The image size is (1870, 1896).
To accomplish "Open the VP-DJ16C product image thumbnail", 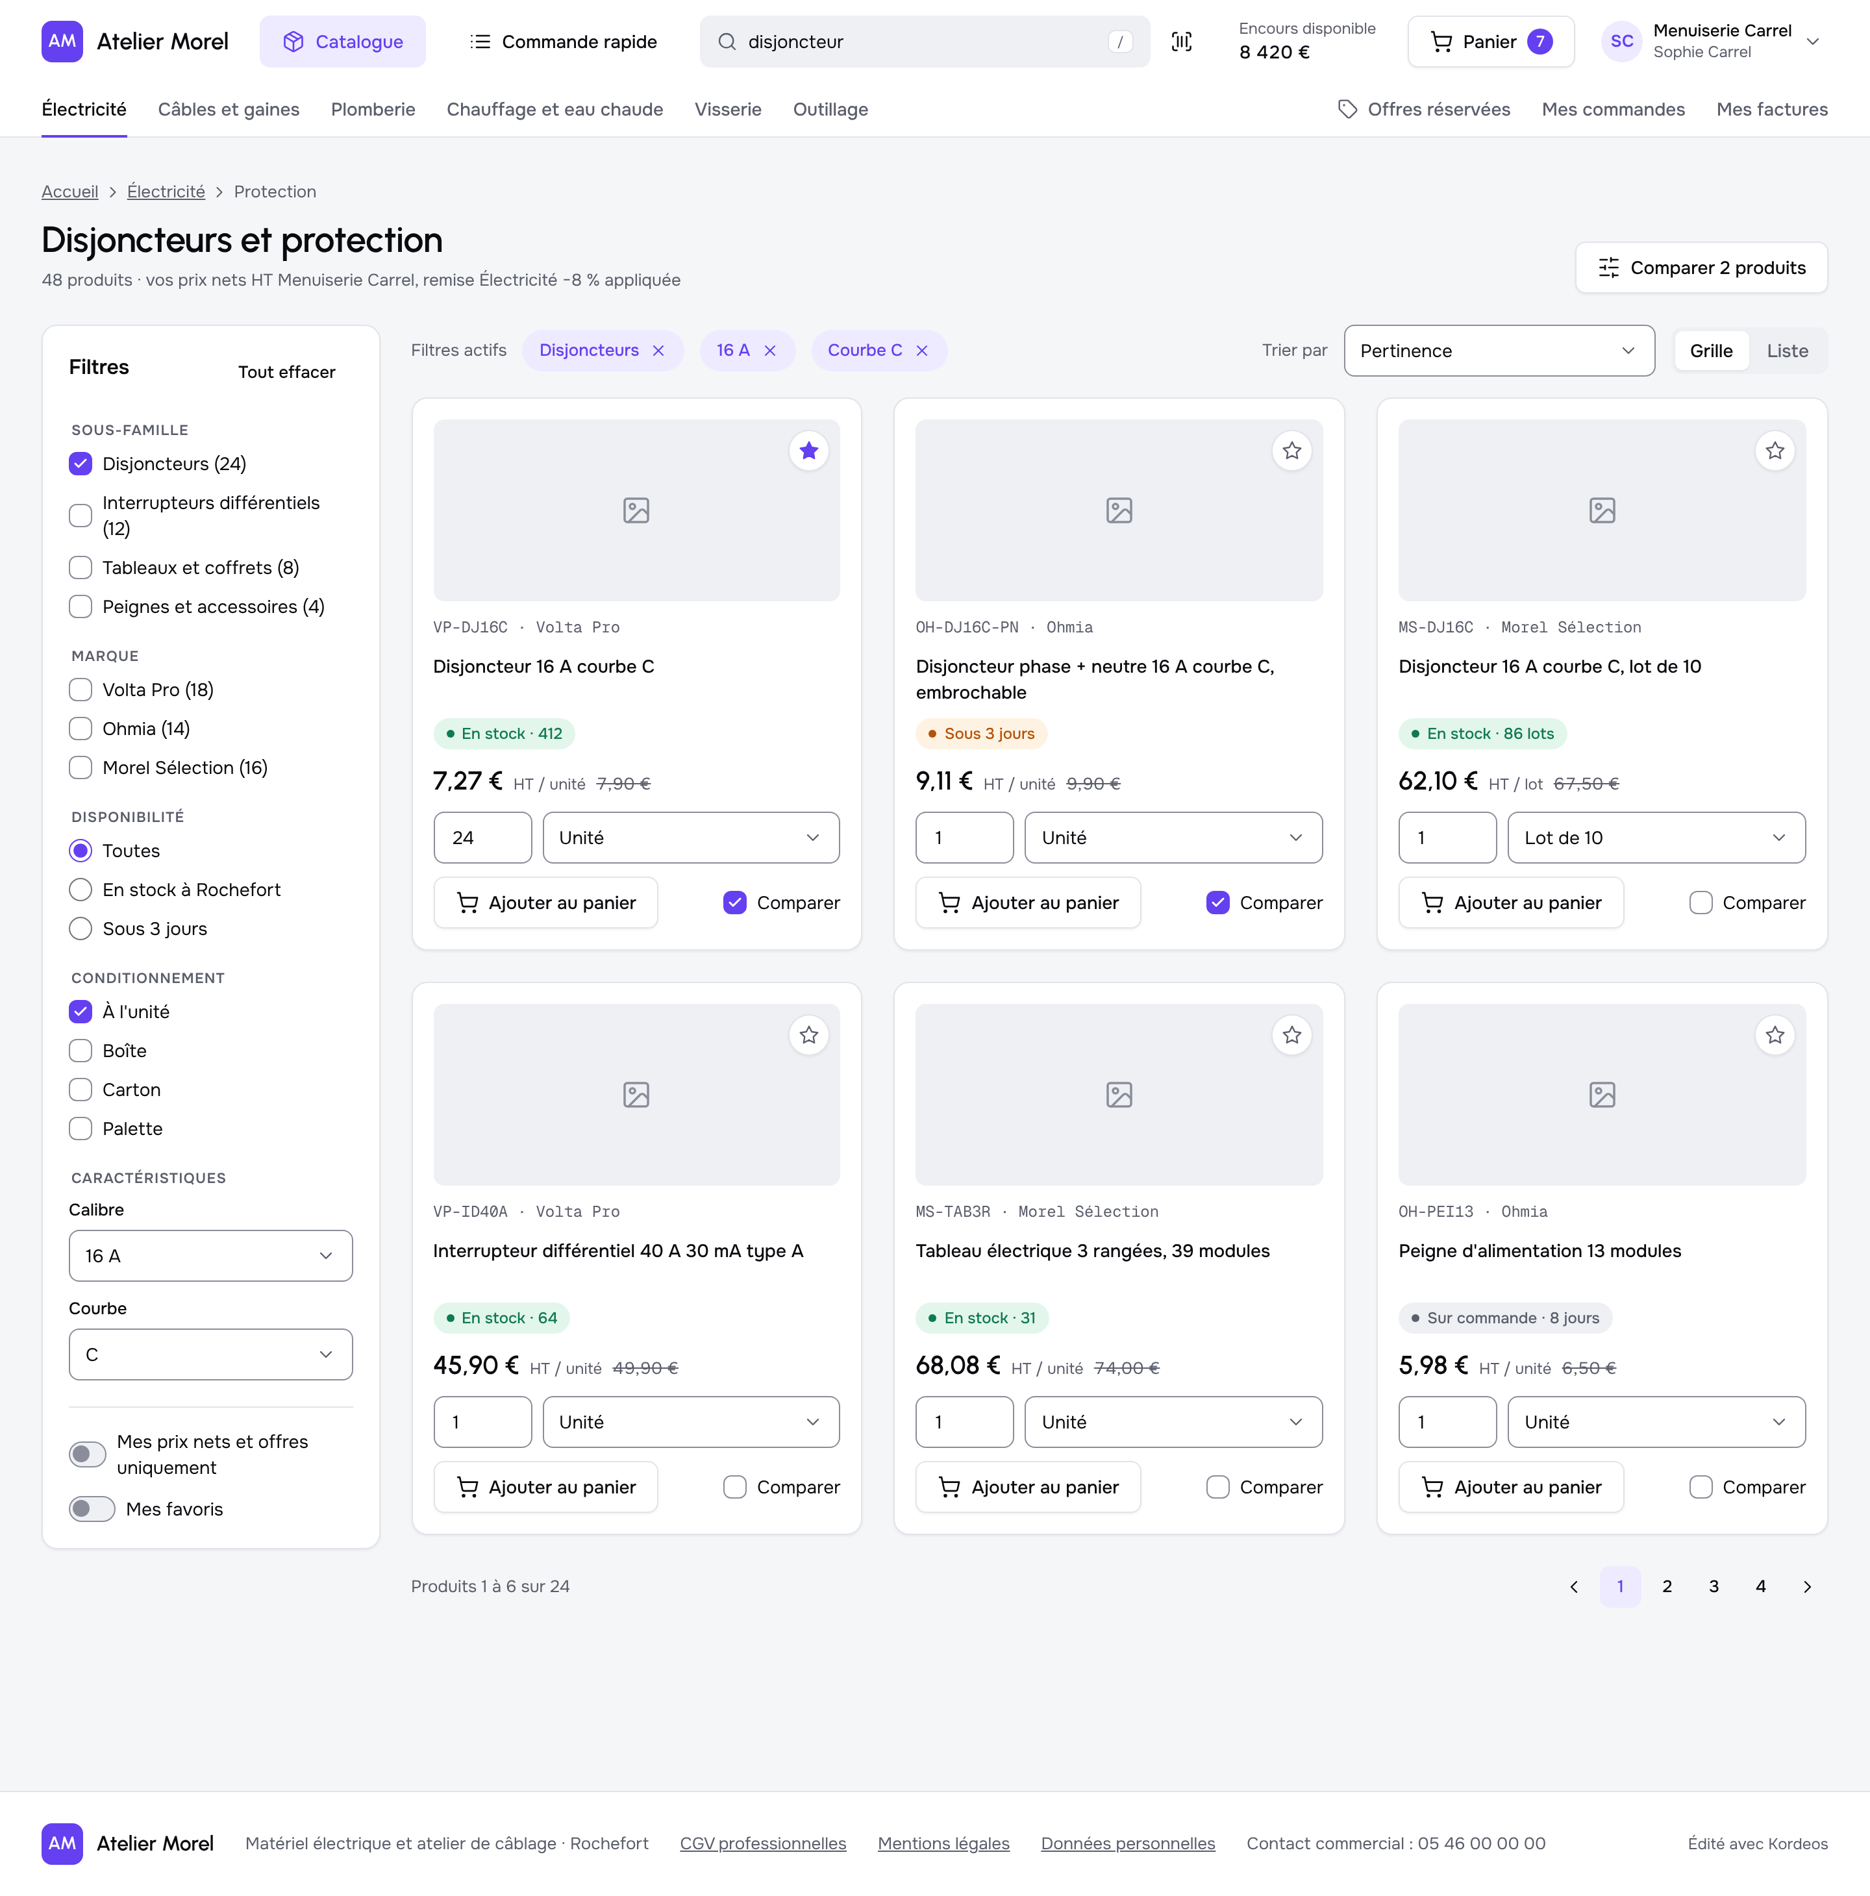I will pyautogui.click(x=636, y=510).
